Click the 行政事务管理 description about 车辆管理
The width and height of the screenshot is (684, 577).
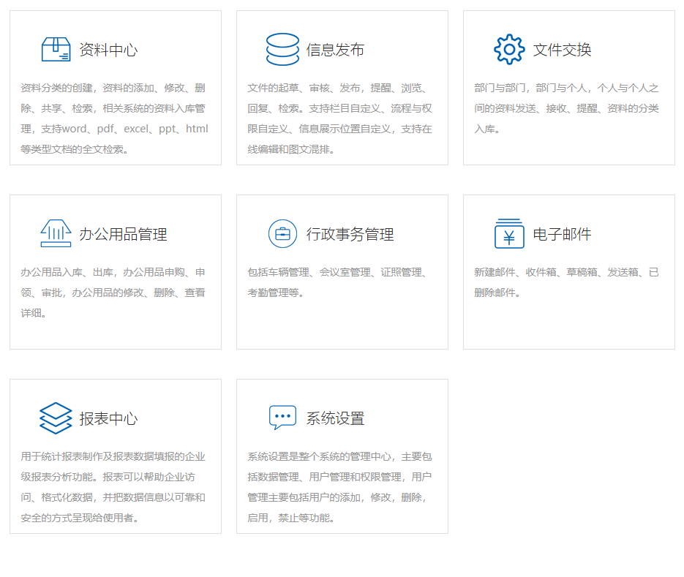[337, 282]
